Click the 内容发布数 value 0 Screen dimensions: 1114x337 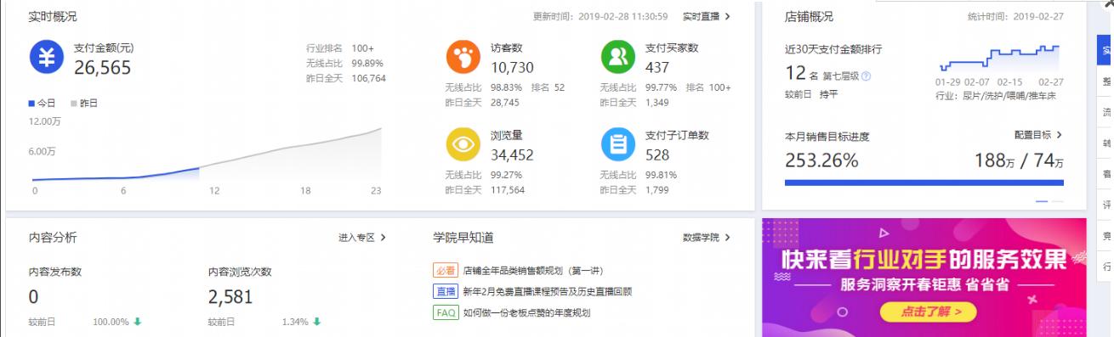pyautogui.click(x=34, y=297)
